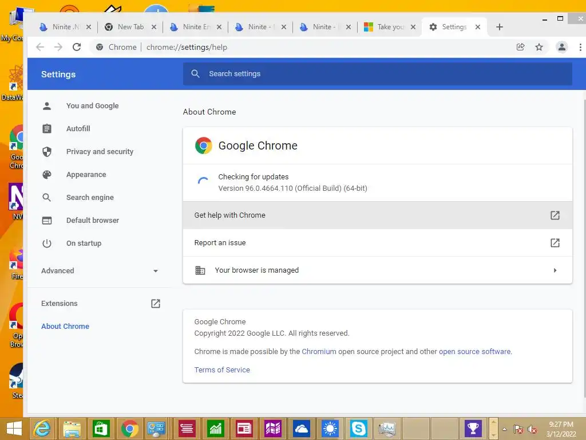Image resolution: width=586 pixels, height=440 pixels.
Task: Click the On startup power icon
Action: 47,243
